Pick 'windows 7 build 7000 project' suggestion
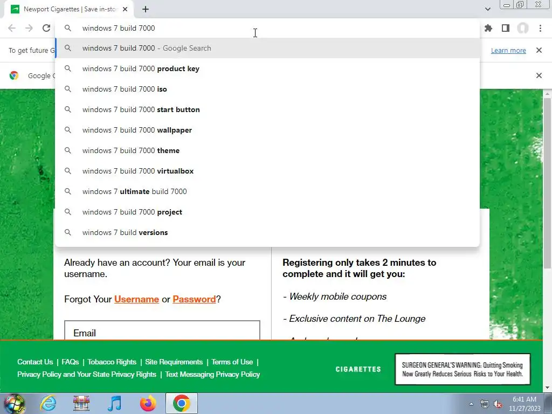 [x=267, y=212]
